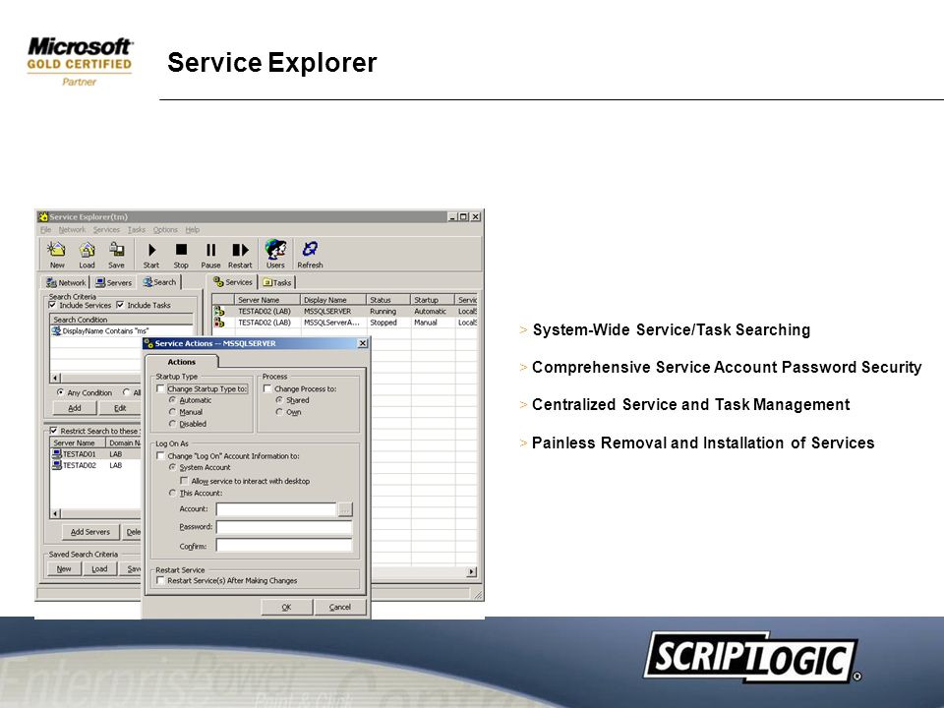Select Shared process radio button
Image resolution: width=944 pixels, height=708 pixels.
(x=279, y=400)
